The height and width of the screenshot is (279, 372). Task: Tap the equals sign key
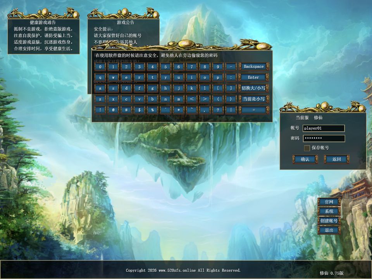tap(254, 110)
